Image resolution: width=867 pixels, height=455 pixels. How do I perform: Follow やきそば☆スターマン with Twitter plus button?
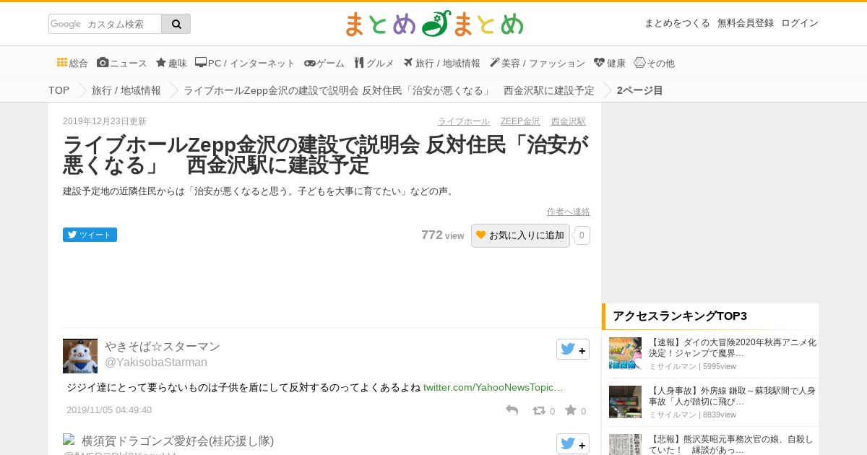coord(573,350)
